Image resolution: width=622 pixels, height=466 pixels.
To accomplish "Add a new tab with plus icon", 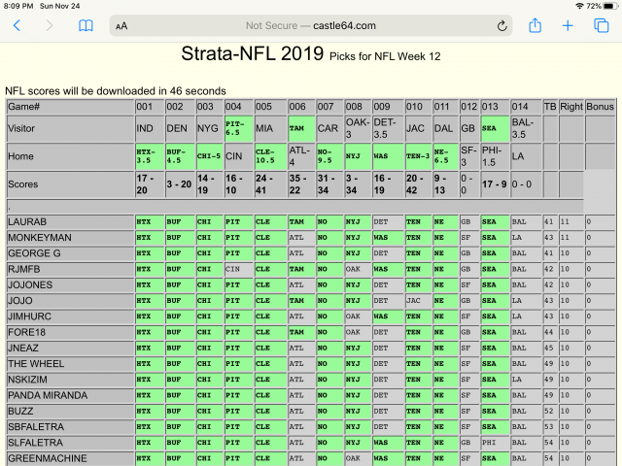I will (568, 26).
